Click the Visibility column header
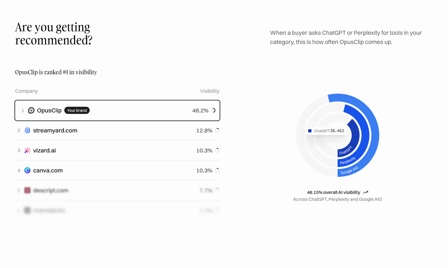This screenshot has height=268, width=448. 210,91
